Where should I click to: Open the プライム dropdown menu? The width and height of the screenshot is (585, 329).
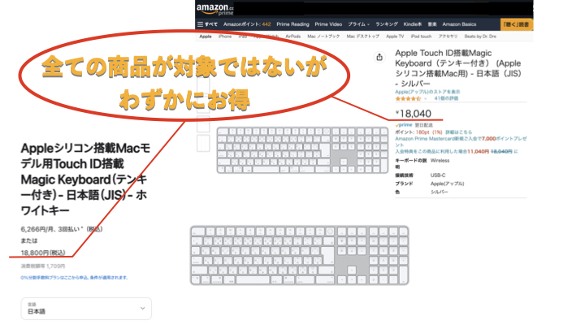358,24
